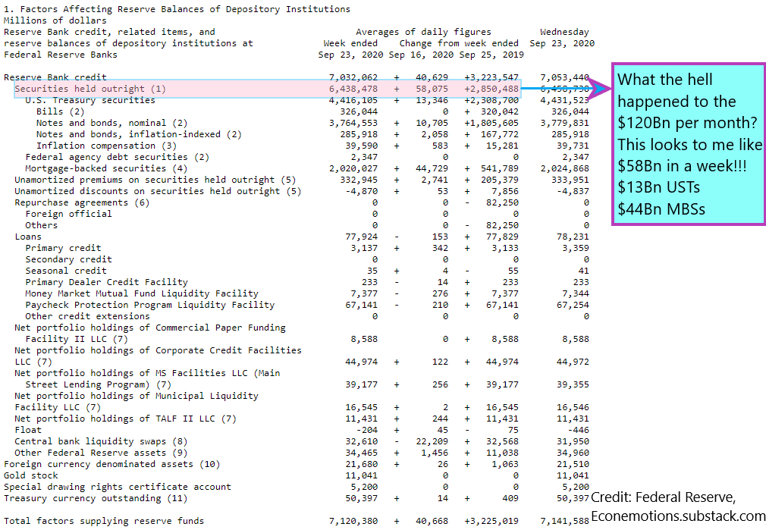Click the weekly change value 58,075
766x530 pixels.
click(432, 89)
